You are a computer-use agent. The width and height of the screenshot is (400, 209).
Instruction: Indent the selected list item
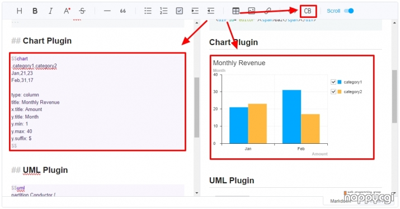tap(195, 11)
